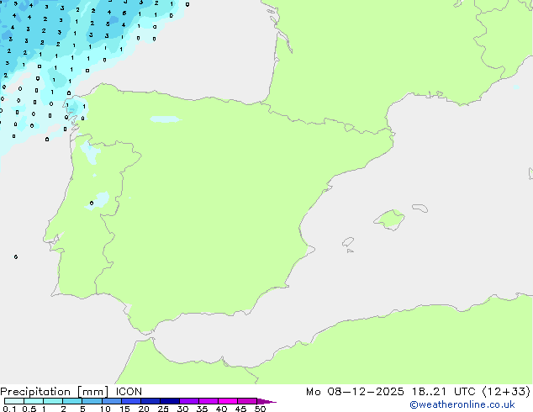Click the lone '0' marker in Atlantic off Lisbon
The width and height of the screenshot is (533, 412).
[x=16, y=257]
